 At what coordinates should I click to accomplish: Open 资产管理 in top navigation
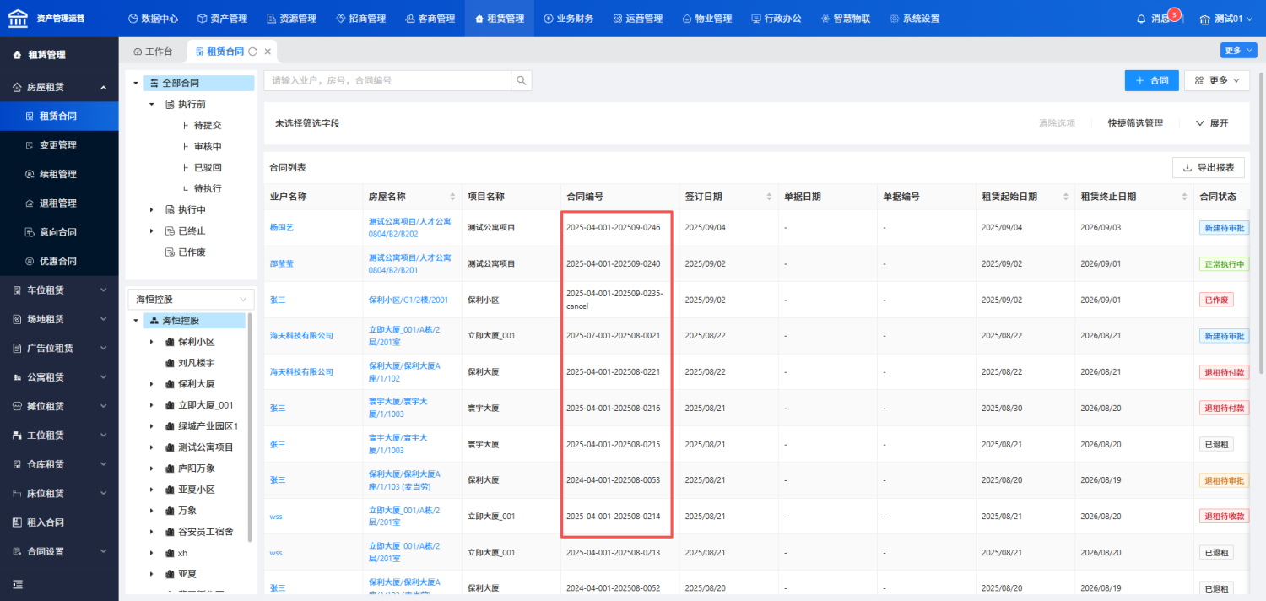point(222,19)
